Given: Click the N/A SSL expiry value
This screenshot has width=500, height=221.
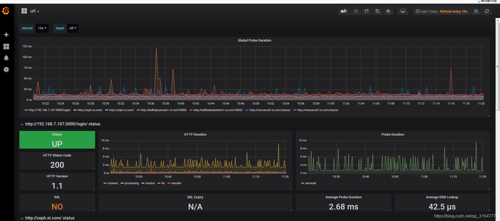Looking at the screenshot, I should tap(195, 207).
